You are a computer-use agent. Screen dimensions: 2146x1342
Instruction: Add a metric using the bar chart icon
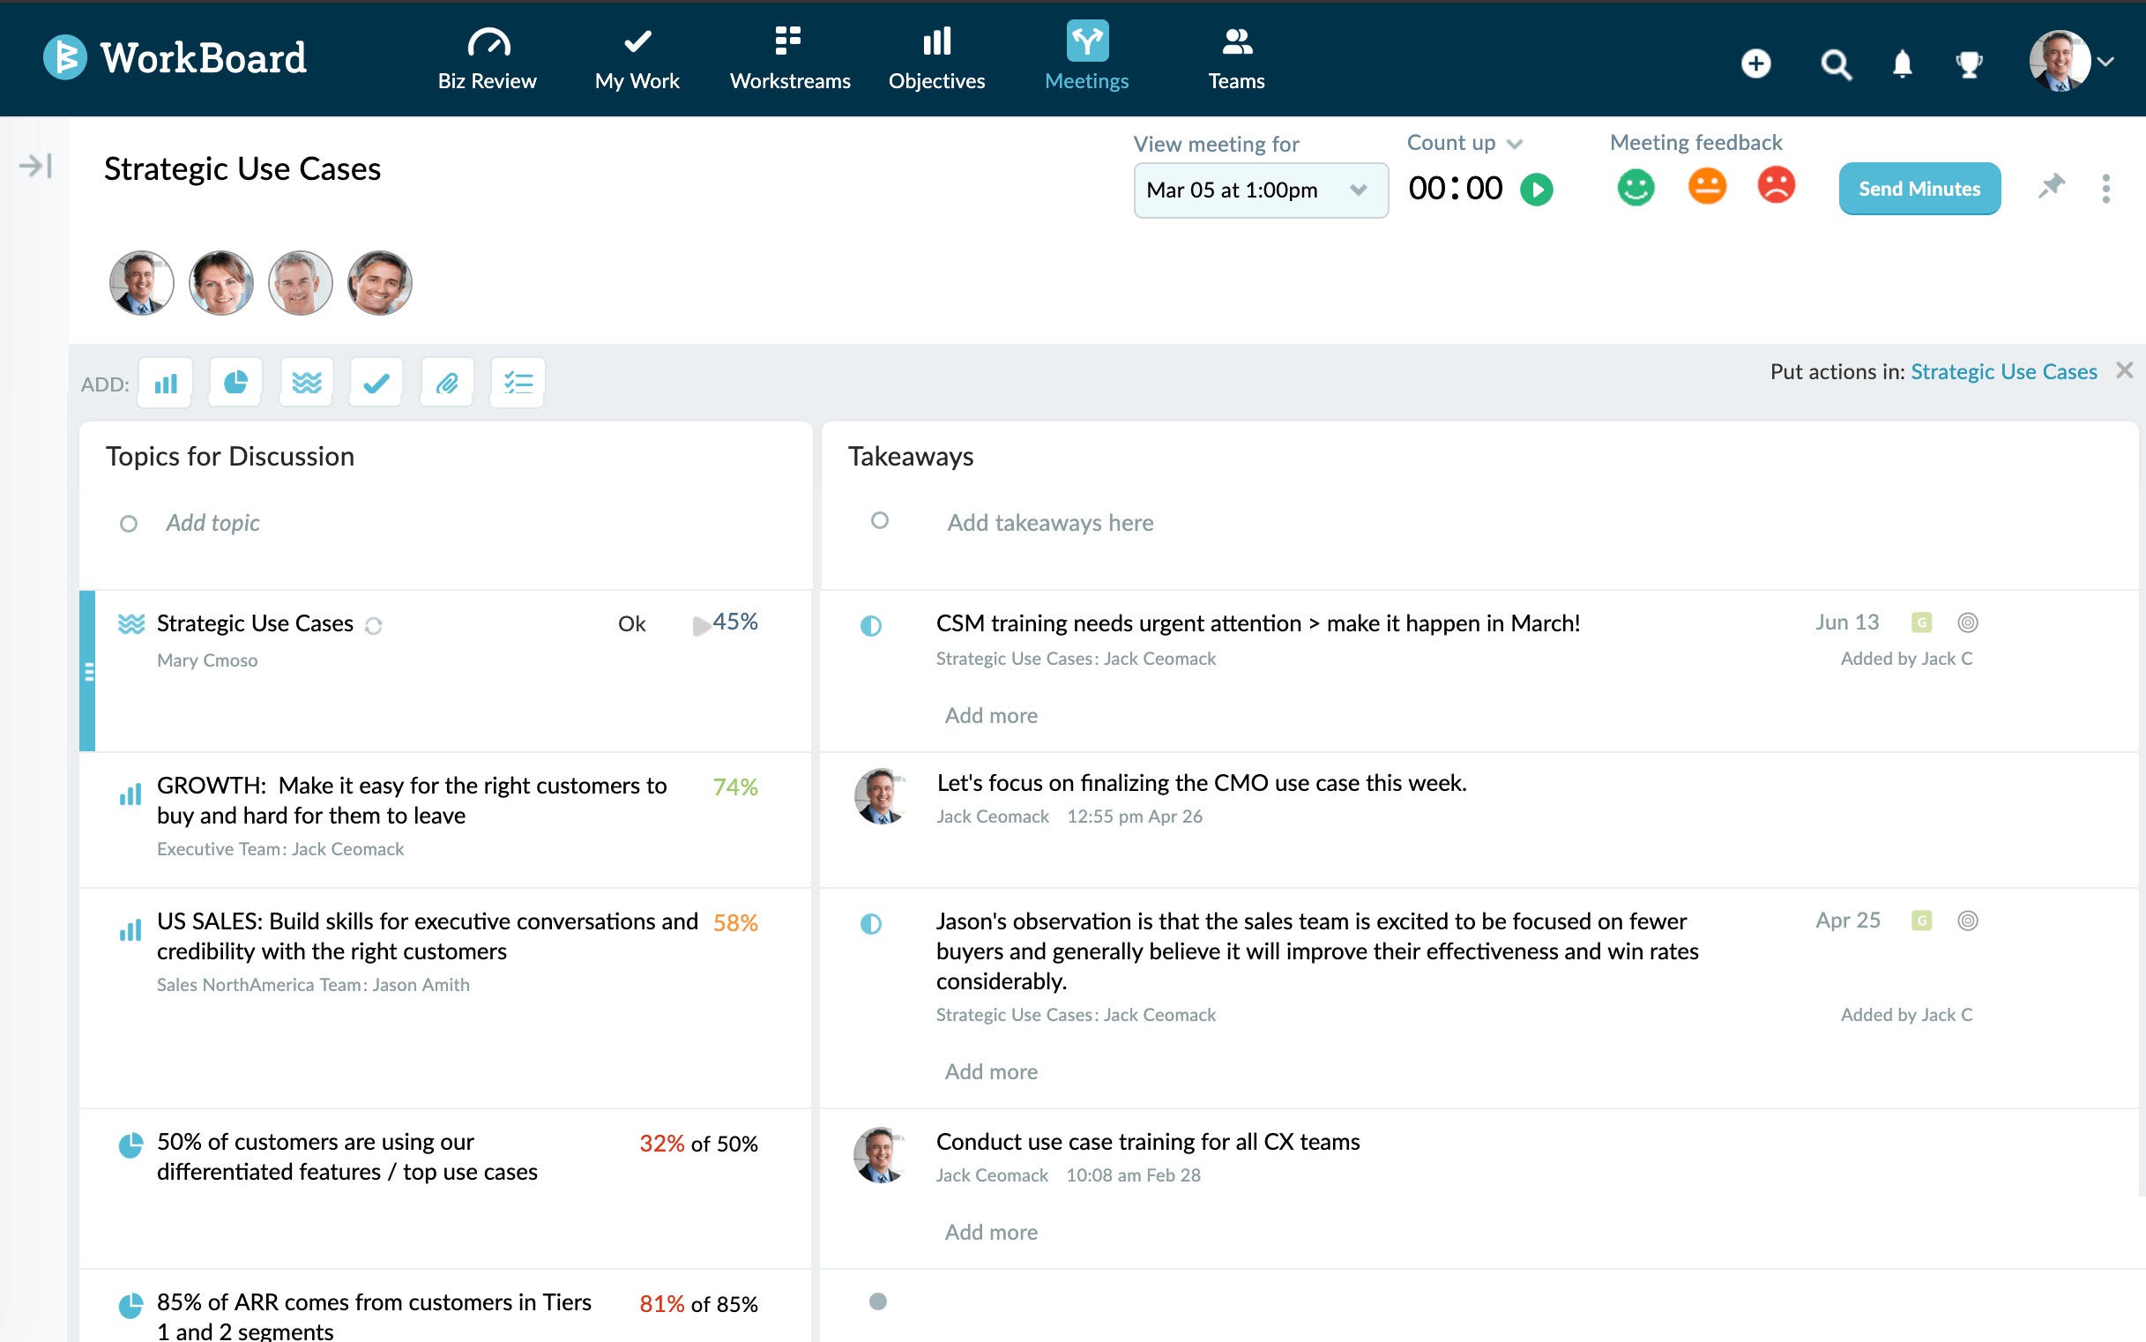[164, 382]
